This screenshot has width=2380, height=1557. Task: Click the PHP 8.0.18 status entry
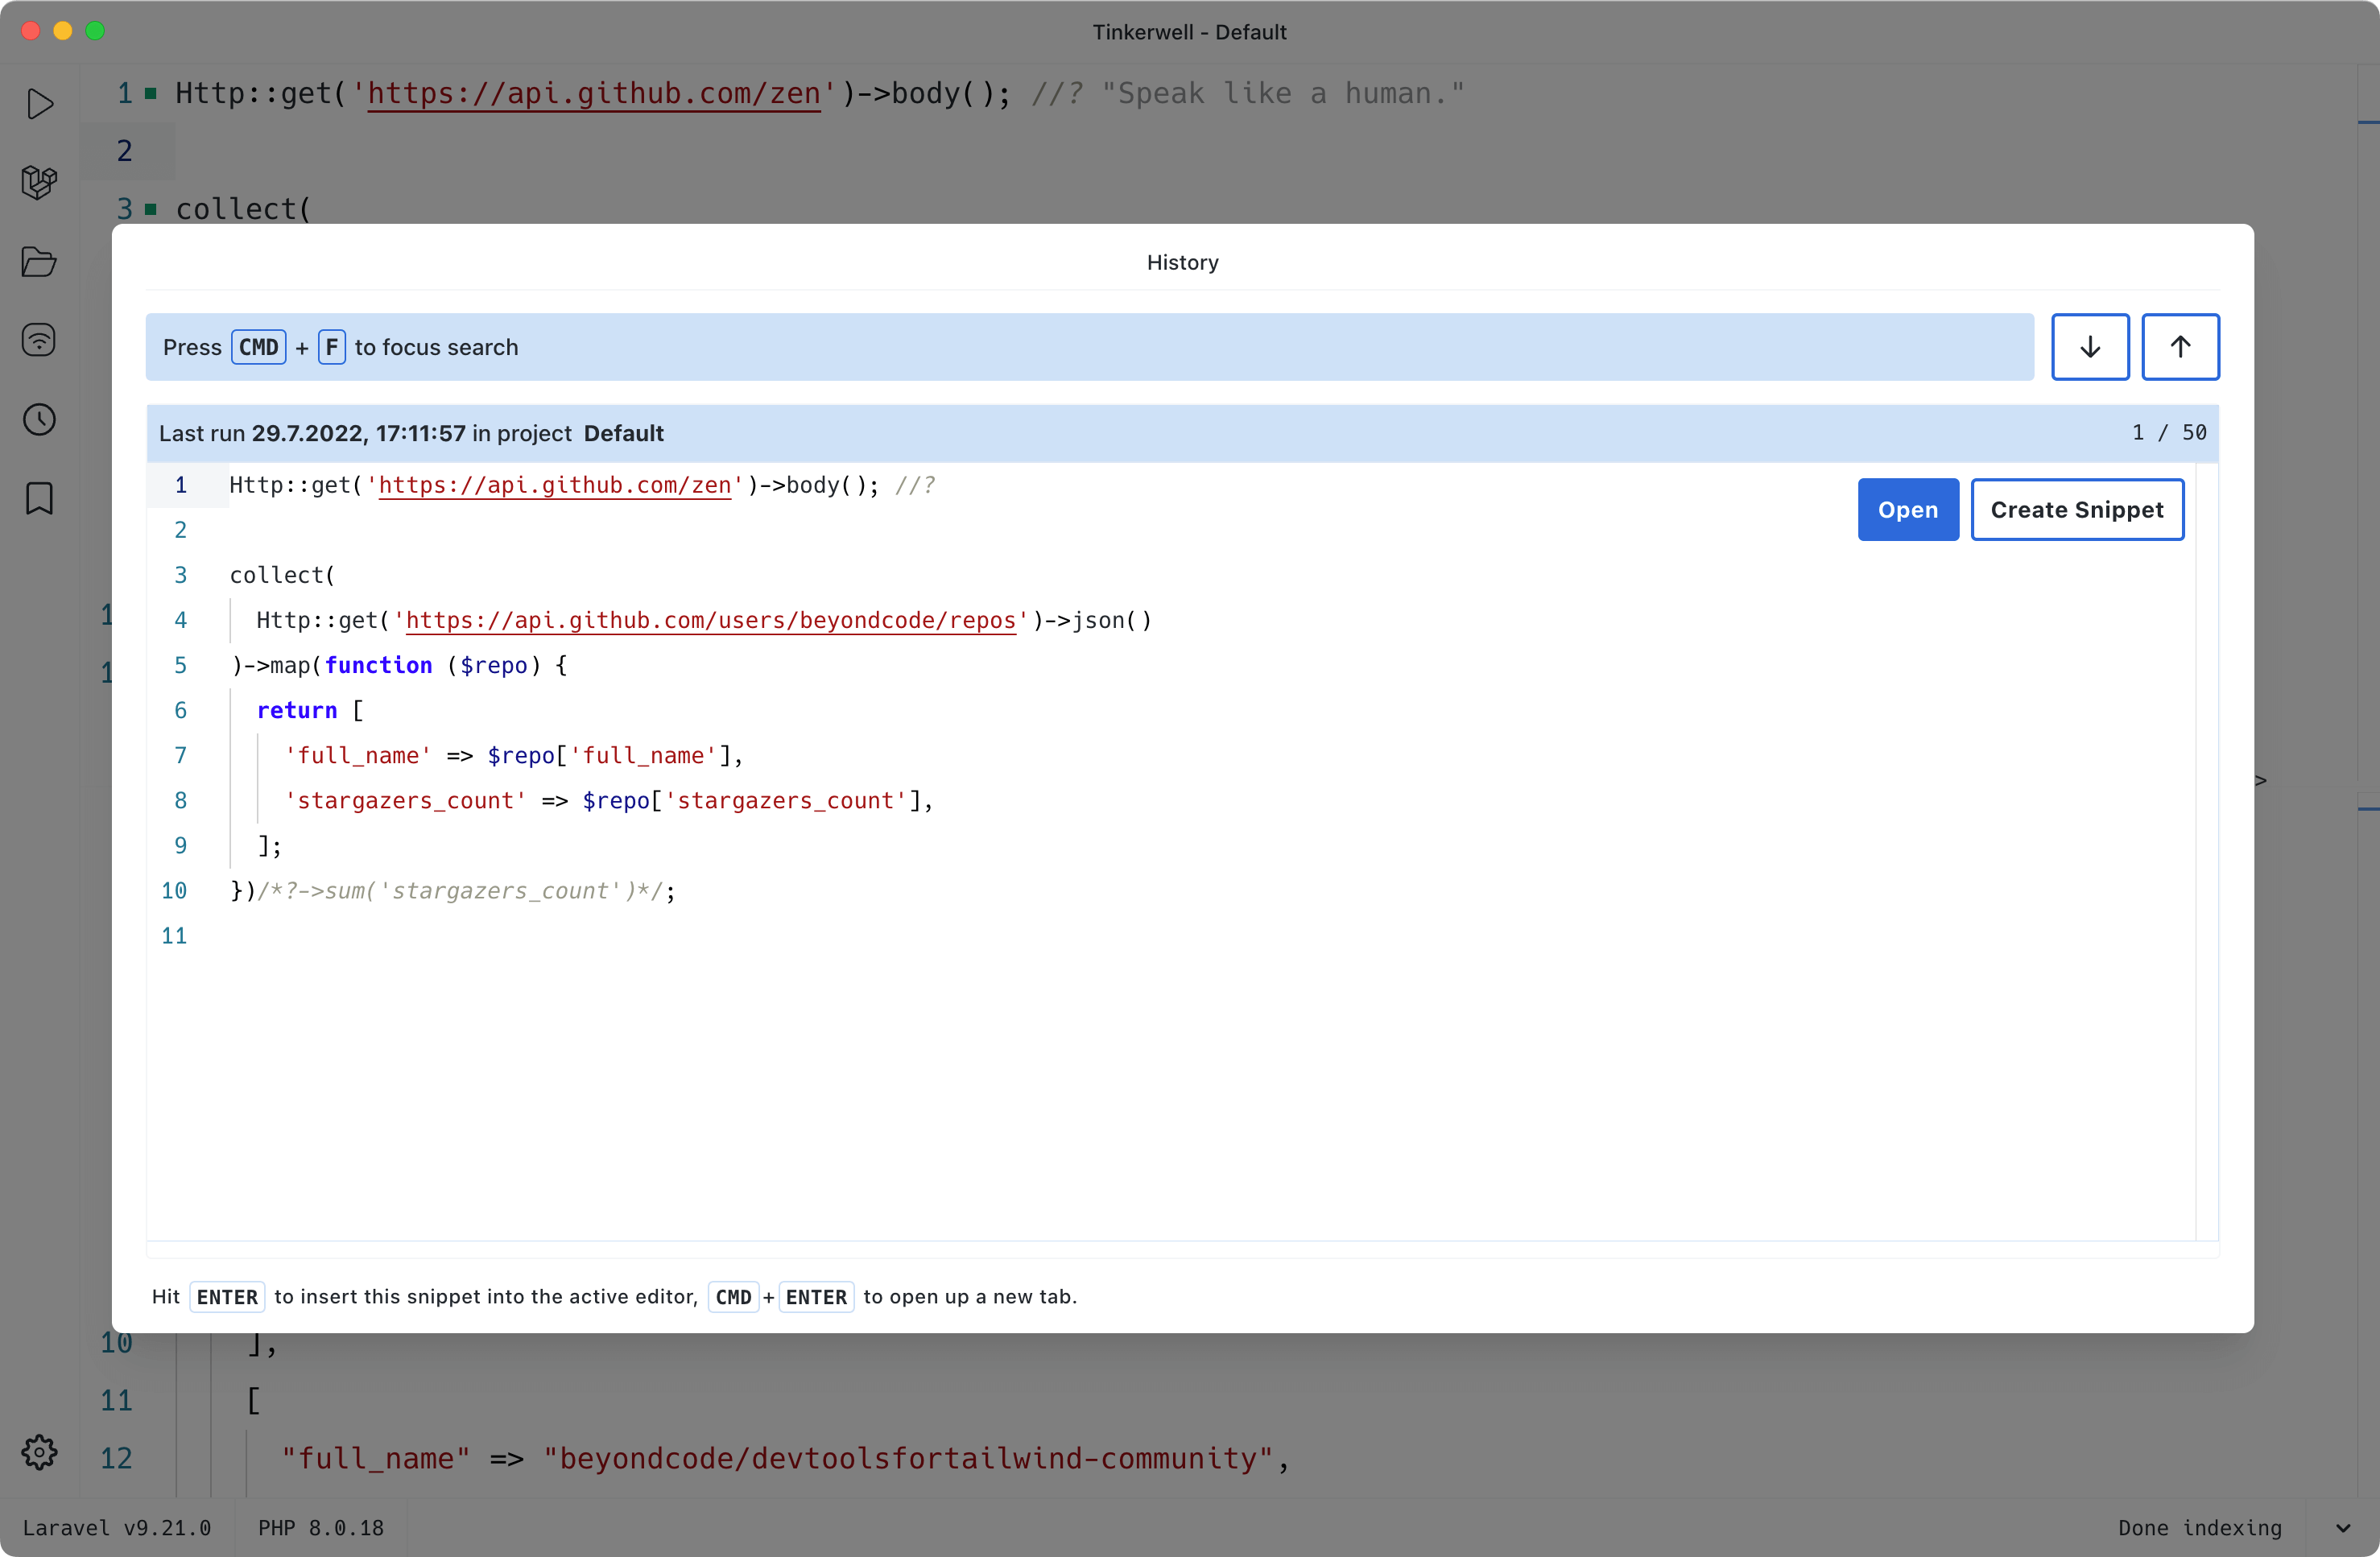point(321,1528)
